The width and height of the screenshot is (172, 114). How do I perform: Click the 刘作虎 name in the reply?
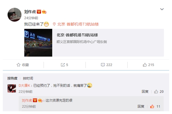27,100
